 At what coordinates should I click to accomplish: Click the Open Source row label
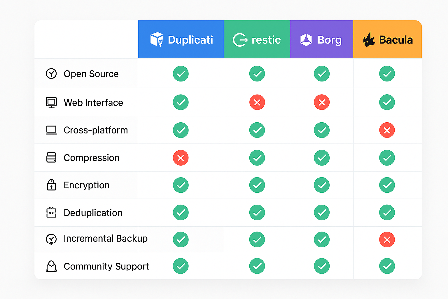click(x=91, y=74)
